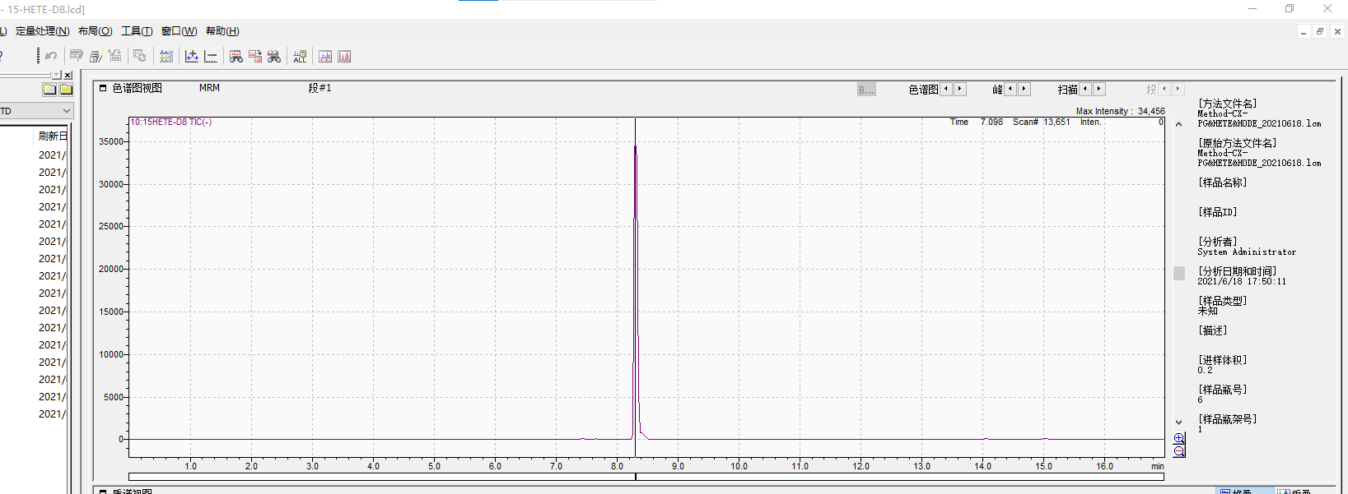Click the grayed B... button
1348x494 pixels.
pyautogui.click(x=866, y=90)
